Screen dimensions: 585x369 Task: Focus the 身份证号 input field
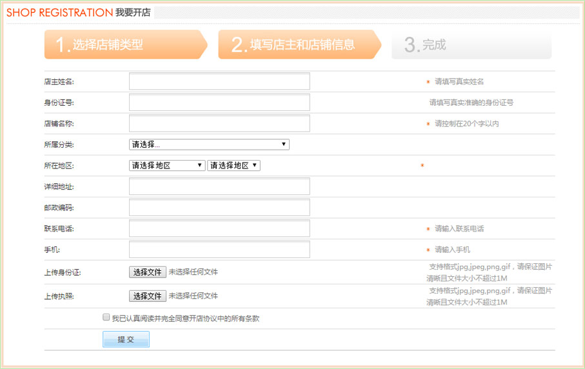click(x=219, y=103)
